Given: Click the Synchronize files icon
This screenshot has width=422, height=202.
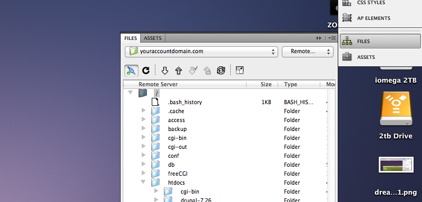Looking at the screenshot, I should pyautogui.click(x=221, y=70).
